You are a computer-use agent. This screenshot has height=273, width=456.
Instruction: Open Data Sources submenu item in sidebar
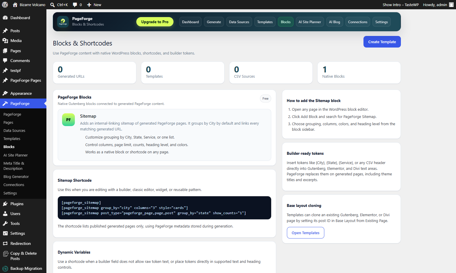pyautogui.click(x=14, y=131)
